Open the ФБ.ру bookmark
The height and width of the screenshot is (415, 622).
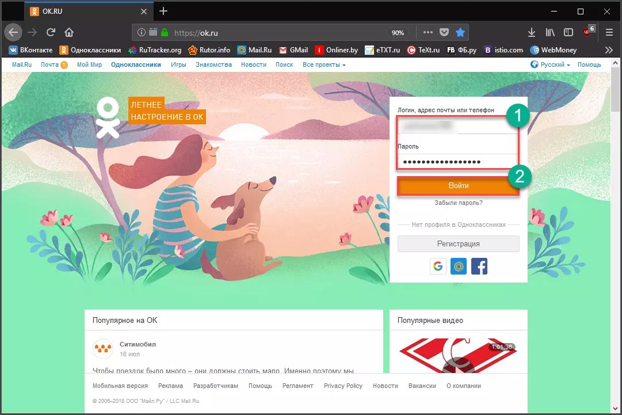(461, 50)
